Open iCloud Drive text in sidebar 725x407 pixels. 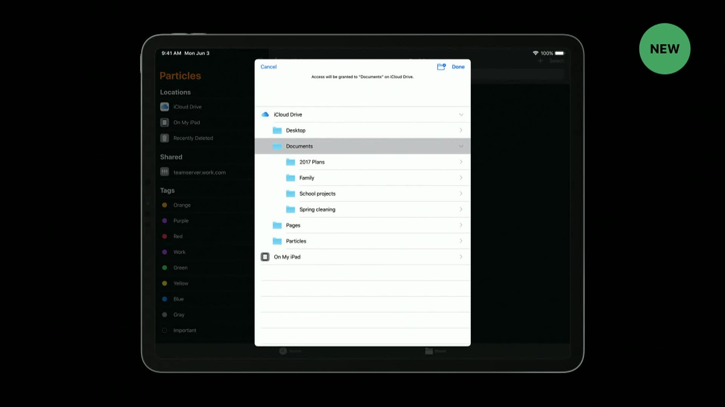187,107
